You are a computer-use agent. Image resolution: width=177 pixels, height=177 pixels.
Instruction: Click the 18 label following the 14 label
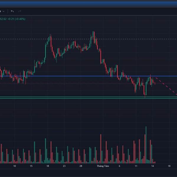pos(169,166)
